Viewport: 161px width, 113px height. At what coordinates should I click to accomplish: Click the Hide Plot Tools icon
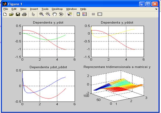coord(93,14)
